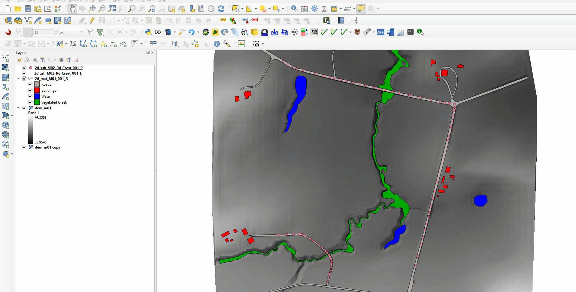Click the red Buildings color swatch

point(37,90)
